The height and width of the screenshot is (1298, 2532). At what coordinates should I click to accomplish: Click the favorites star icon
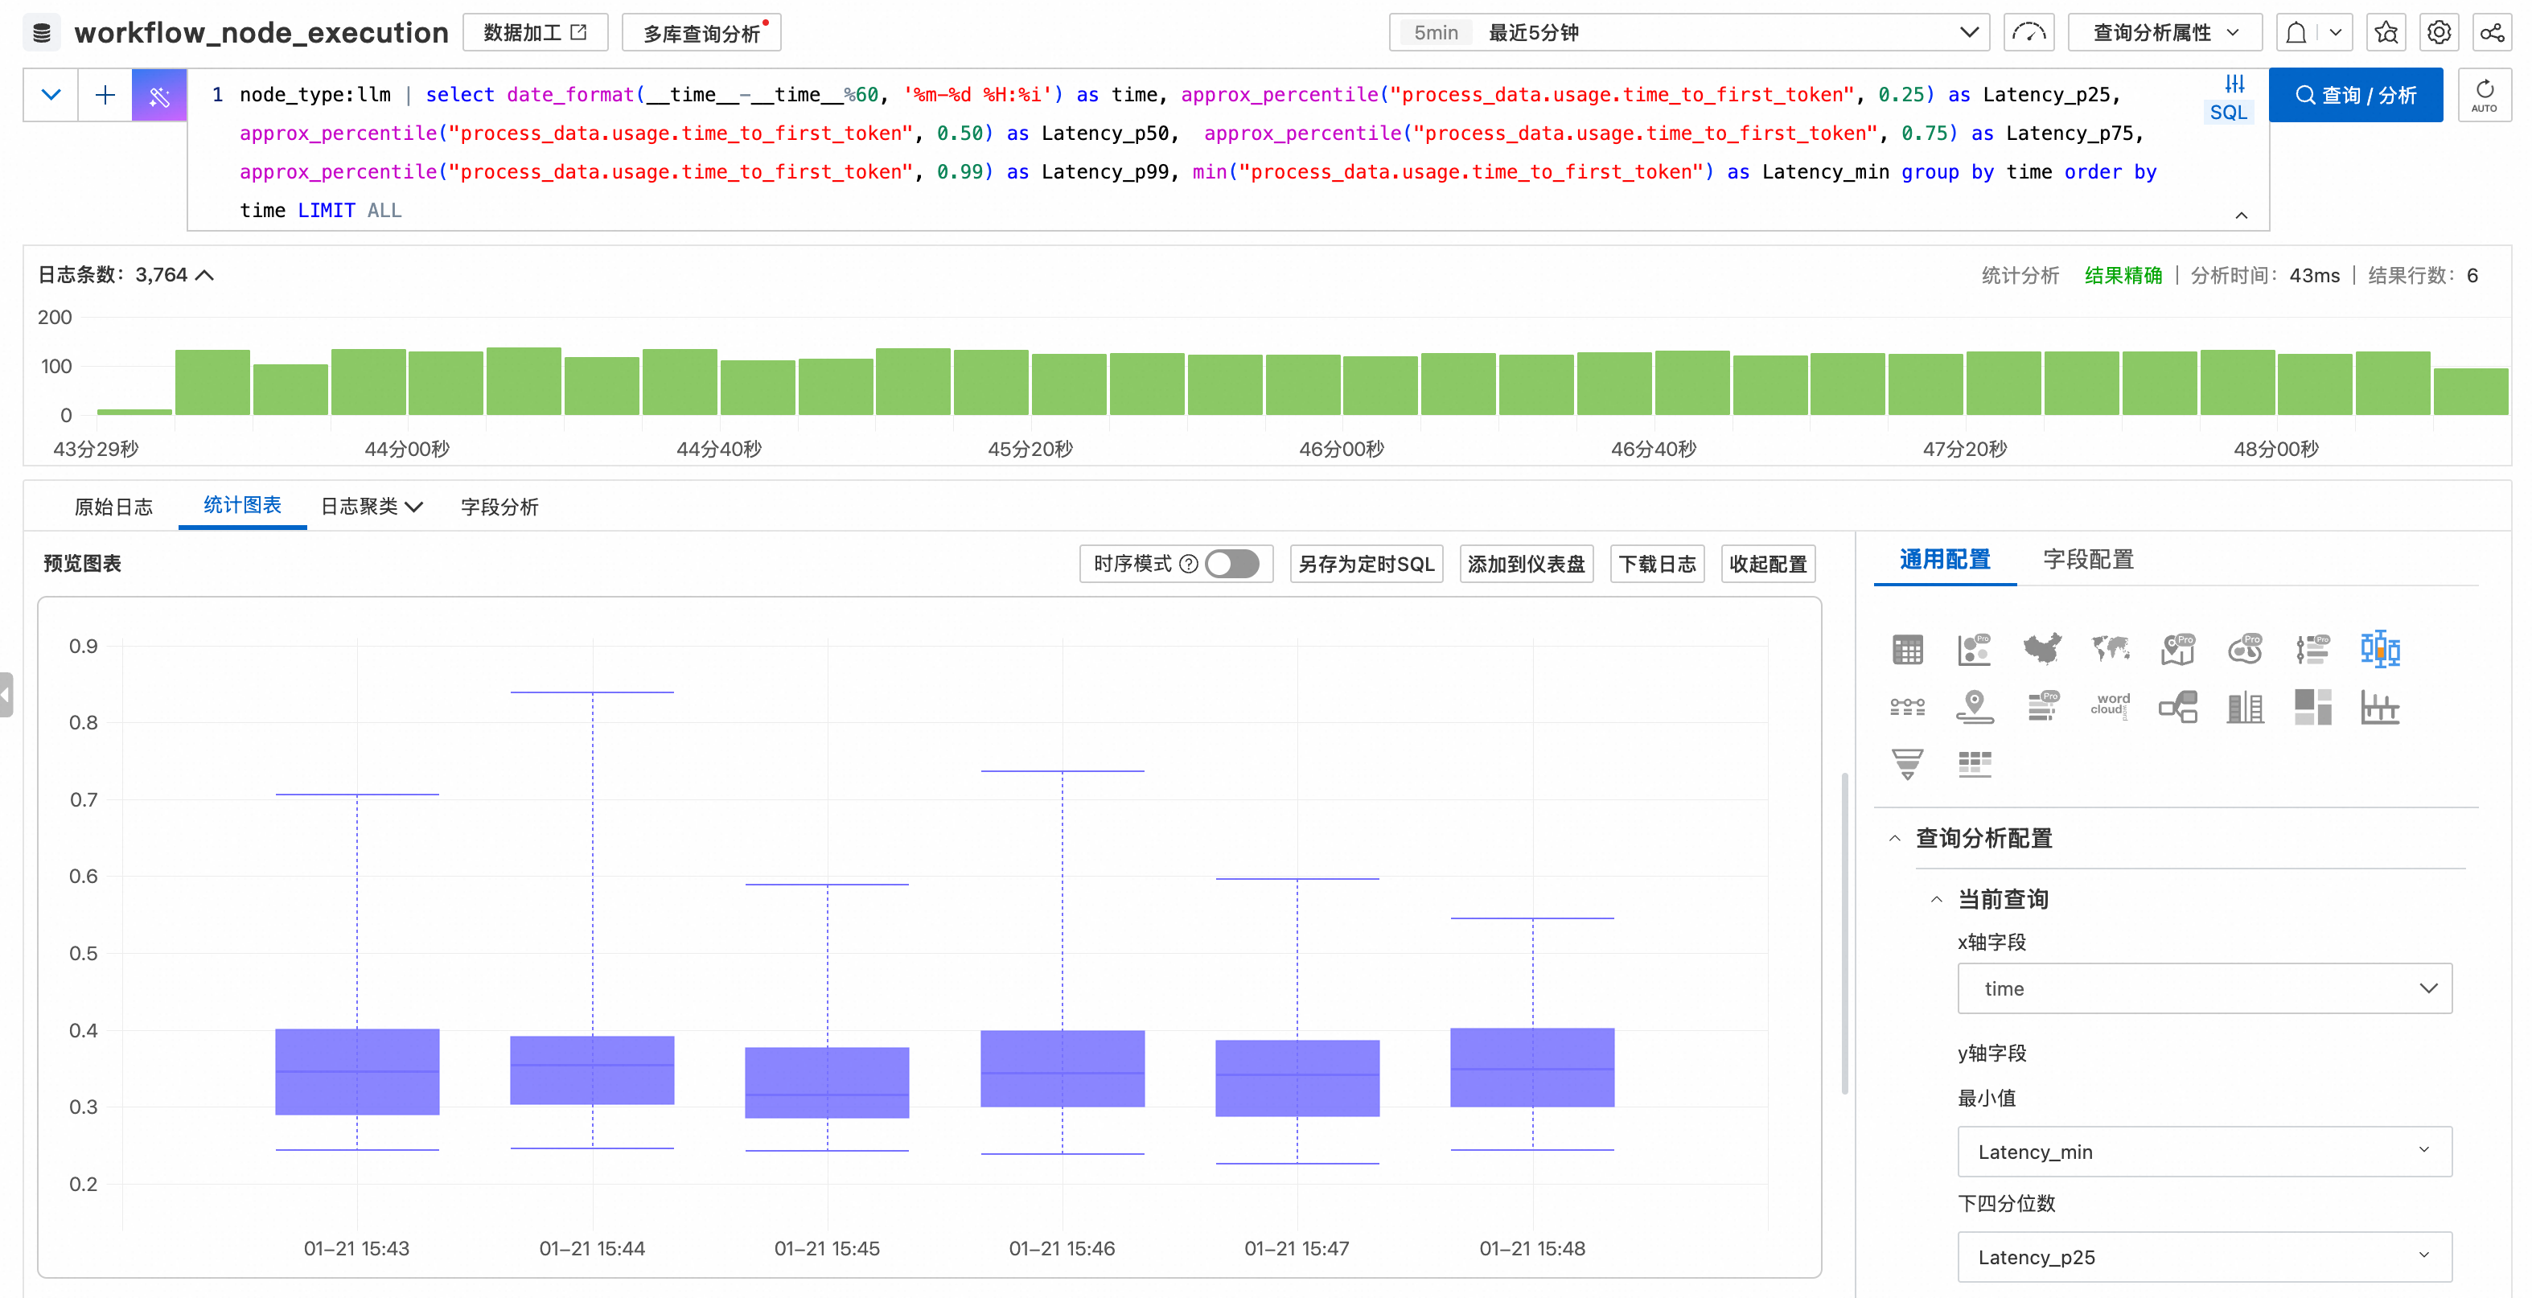click(2386, 32)
